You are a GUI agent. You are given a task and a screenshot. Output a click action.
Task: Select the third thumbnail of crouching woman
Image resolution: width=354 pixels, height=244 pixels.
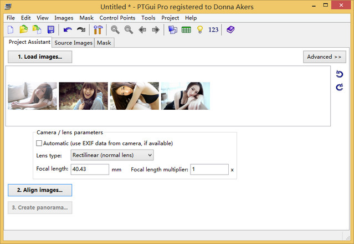(x=134, y=96)
